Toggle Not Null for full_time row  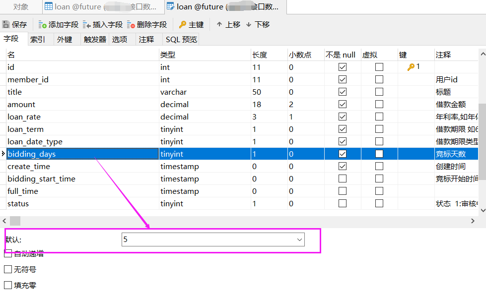coord(342,191)
